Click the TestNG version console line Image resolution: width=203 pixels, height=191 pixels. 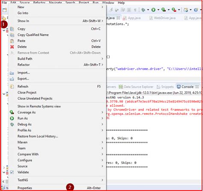click(x=125, y=98)
